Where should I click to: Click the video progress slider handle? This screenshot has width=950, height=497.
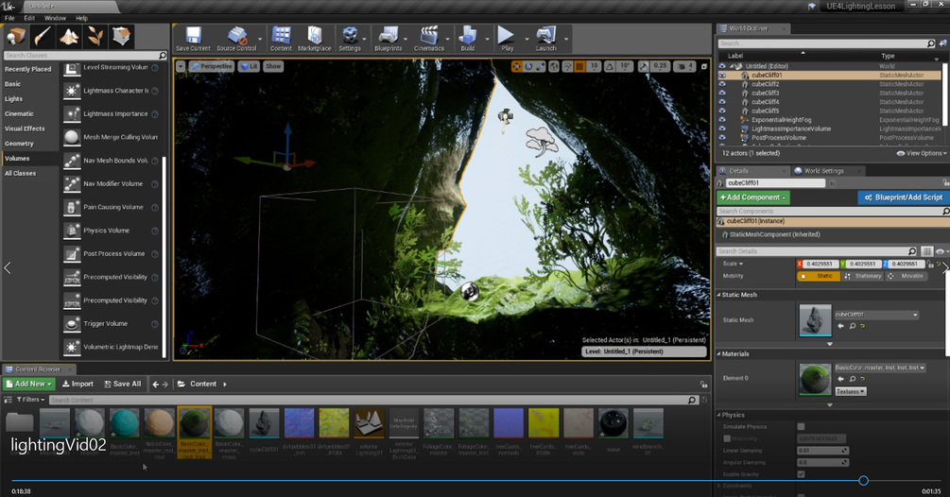[x=863, y=481]
